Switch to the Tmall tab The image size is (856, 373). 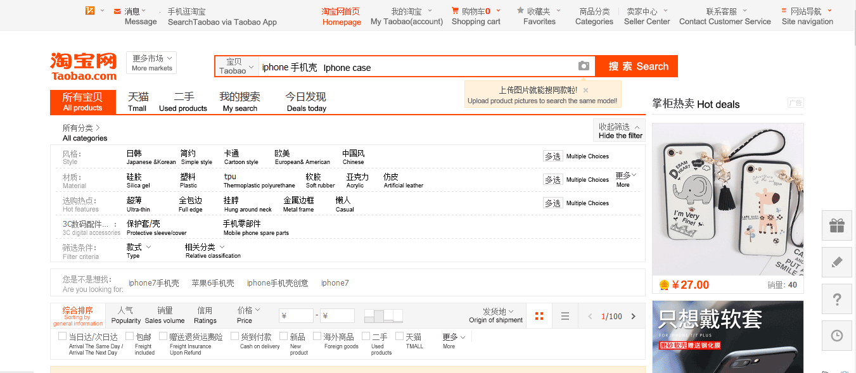[137, 101]
